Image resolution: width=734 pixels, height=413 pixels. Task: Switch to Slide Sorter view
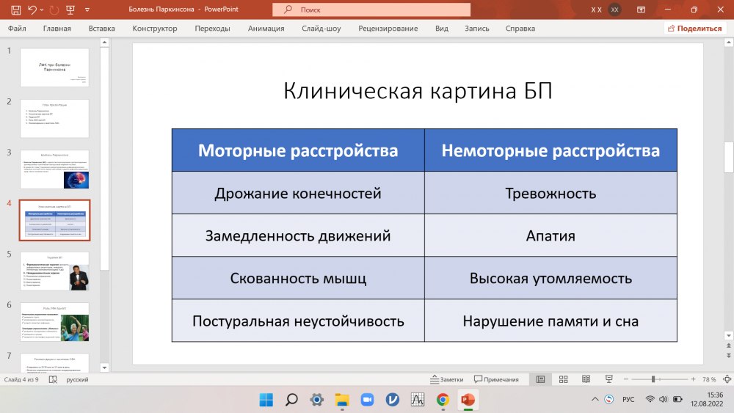tap(563, 379)
